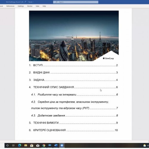Launch Microsoft Store from the taskbar
The height and width of the screenshot is (149, 149).
click(x=32, y=145)
